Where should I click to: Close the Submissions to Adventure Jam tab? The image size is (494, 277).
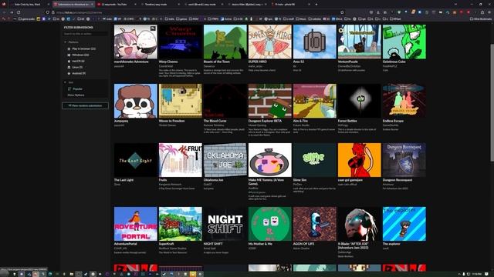coord(92,5)
